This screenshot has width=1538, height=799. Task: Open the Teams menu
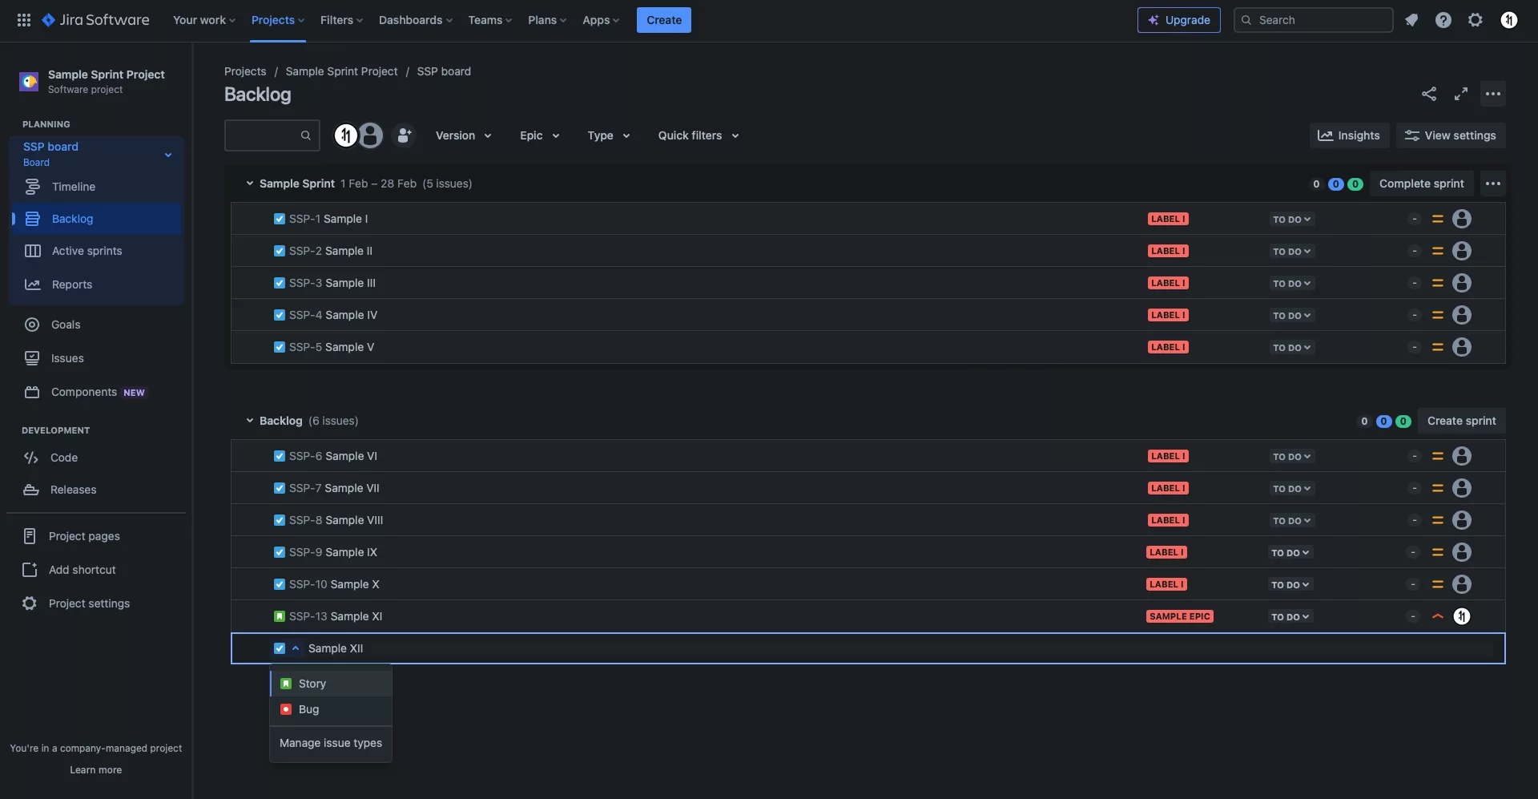(490, 20)
